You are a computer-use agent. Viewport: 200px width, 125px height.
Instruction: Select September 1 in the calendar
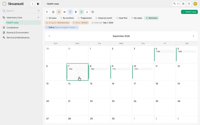pyautogui.click(x=99, y=54)
